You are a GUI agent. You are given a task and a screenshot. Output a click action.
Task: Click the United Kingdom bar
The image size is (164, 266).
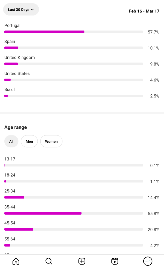click(74, 64)
